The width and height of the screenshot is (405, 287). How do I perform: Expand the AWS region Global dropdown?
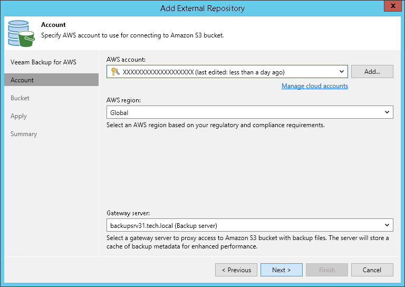[387, 112]
